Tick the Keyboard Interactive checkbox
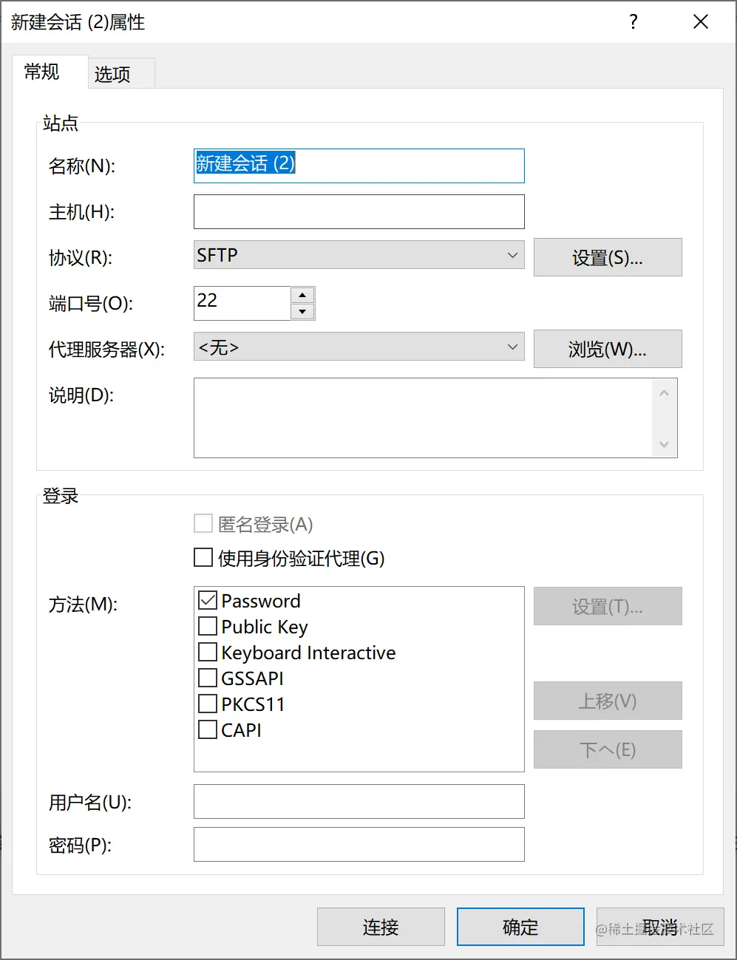The width and height of the screenshot is (737, 960). click(208, 653)
